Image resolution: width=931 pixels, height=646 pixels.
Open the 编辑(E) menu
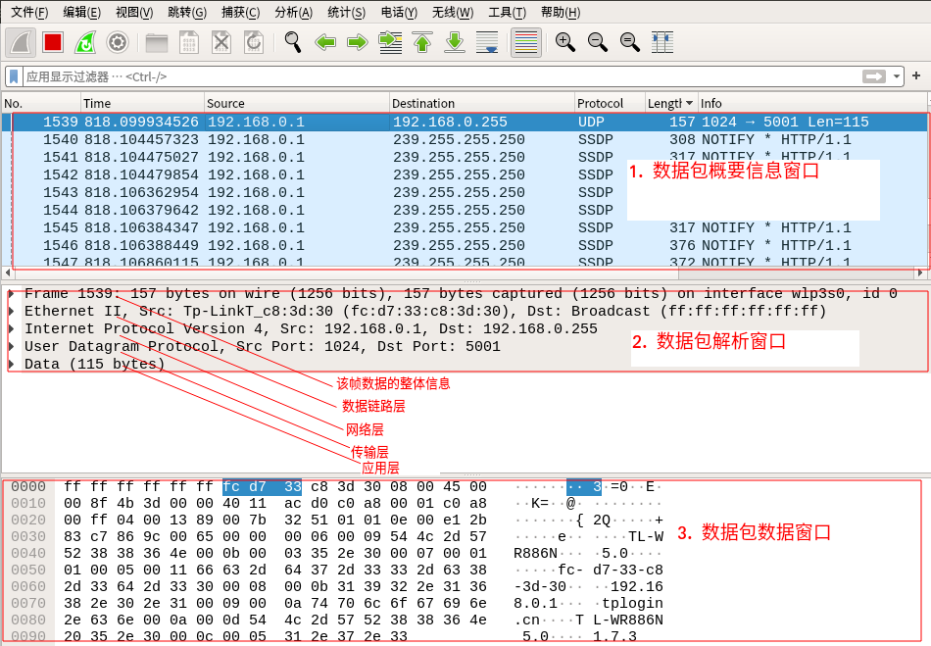coord(82,13)
